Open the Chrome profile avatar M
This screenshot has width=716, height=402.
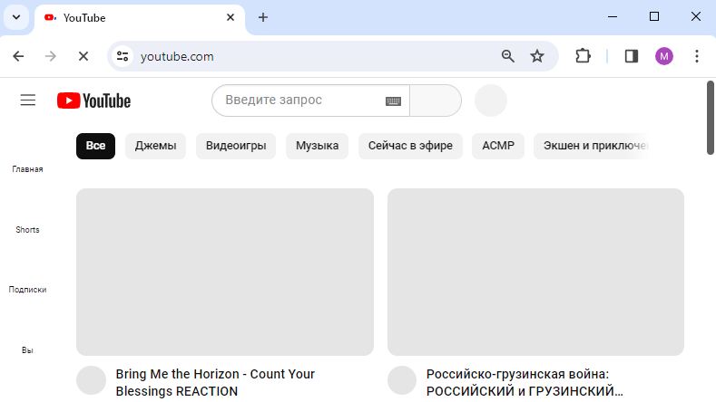tap(664, 56)
